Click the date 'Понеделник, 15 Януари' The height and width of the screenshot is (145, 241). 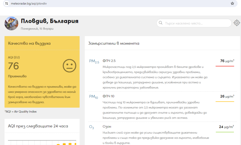tap(37, 29)
